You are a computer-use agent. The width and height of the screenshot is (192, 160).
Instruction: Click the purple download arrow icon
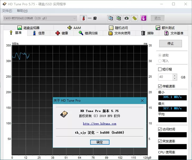pyautogui.click(x=144, y=18)
